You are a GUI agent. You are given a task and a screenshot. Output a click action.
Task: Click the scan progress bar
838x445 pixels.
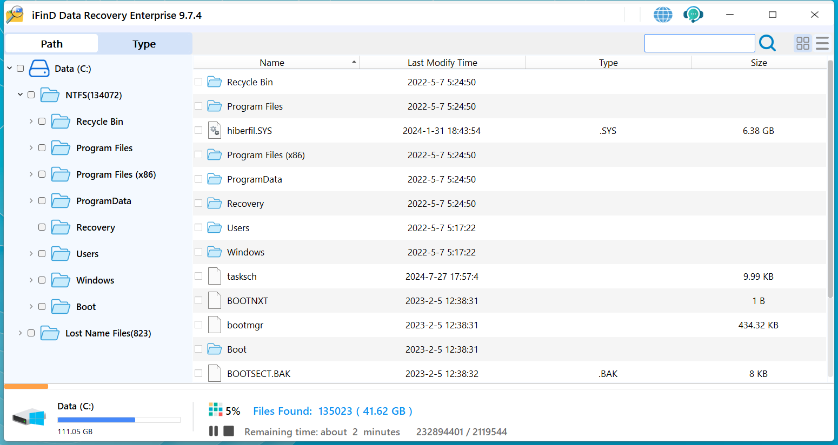(x=419, y=386)
